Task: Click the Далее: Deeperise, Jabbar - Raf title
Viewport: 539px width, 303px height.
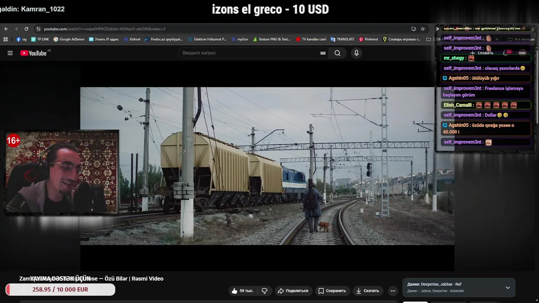Action: pyautogui.click(x=434, y=284)
